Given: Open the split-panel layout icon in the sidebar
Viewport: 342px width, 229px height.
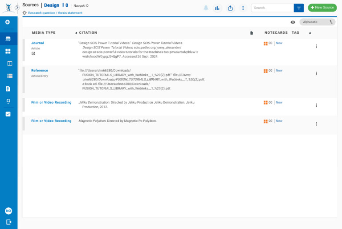Looking at the screenshot, I should [10, 64].
